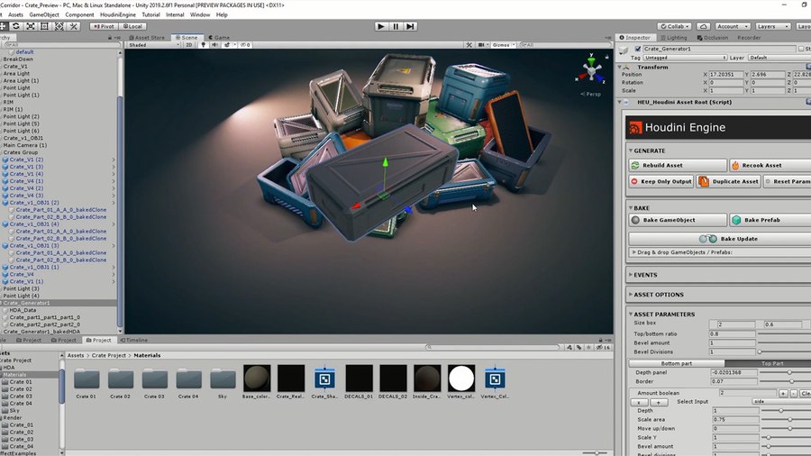Open the scene effects toggle icon

[227, 45]
